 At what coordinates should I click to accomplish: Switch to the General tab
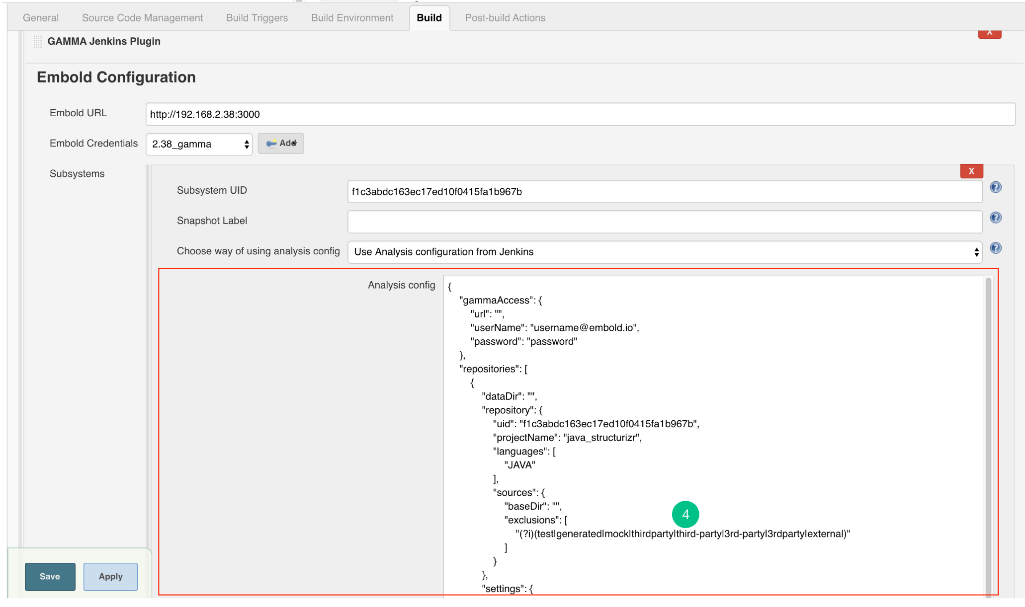41,18
